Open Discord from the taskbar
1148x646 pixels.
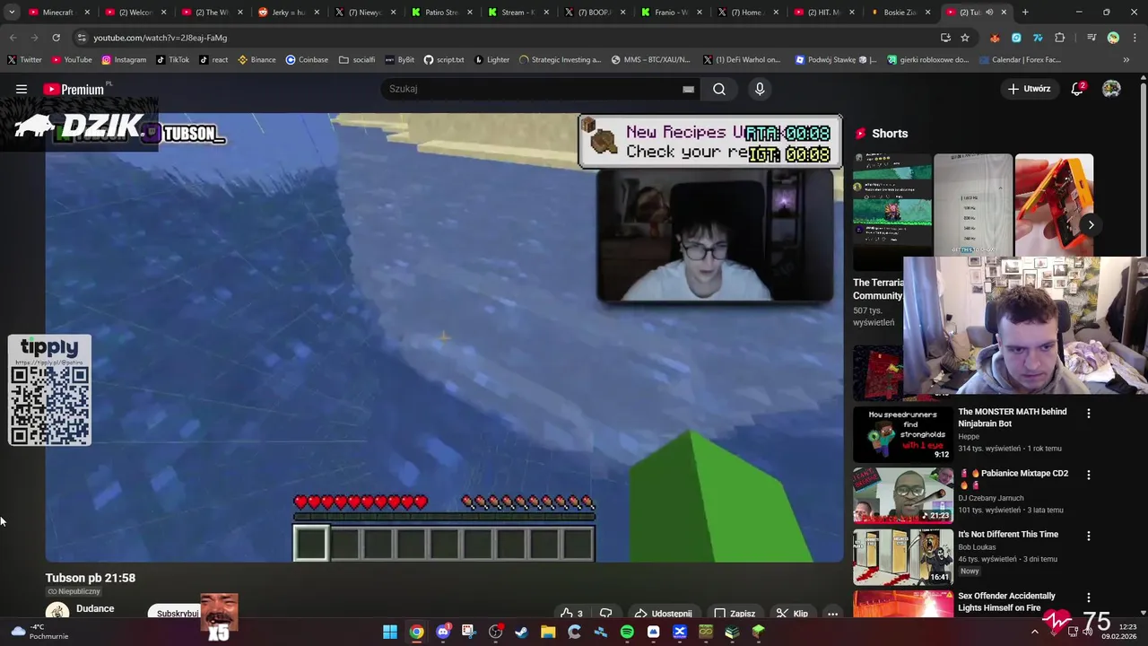[442, 632]
